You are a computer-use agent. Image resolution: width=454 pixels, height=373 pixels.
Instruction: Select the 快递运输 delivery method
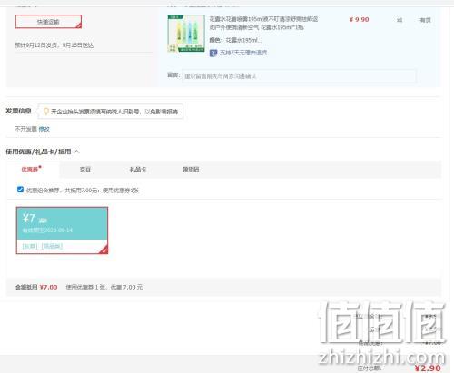48,22
